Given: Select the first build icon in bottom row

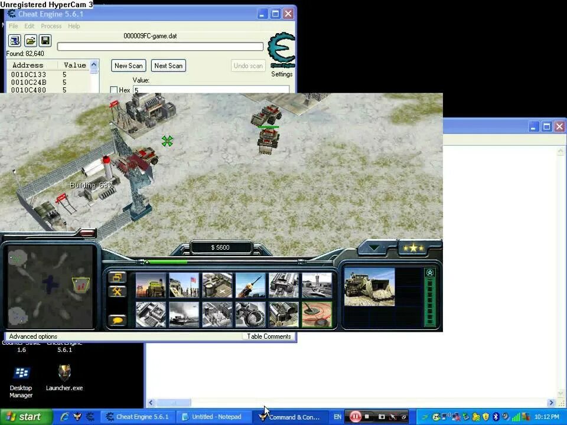Looking at the screenshot, I should (151, 315).
